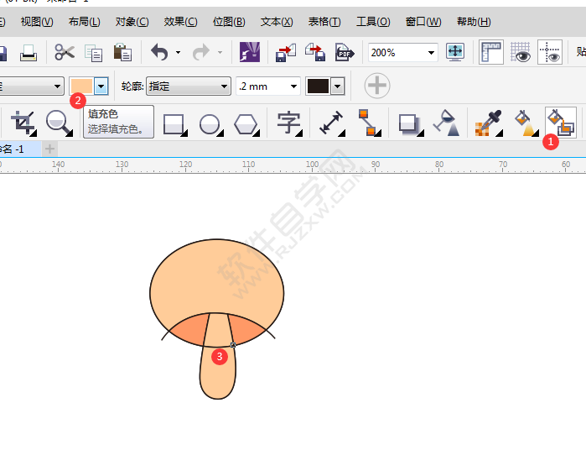Open the 位图(B) menu

(x=229, y=21)
